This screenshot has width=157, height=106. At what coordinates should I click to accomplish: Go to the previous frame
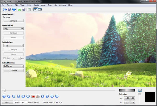[14, 96]
